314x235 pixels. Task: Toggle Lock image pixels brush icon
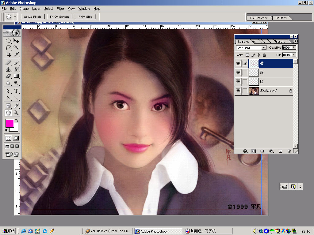point(253,55)
